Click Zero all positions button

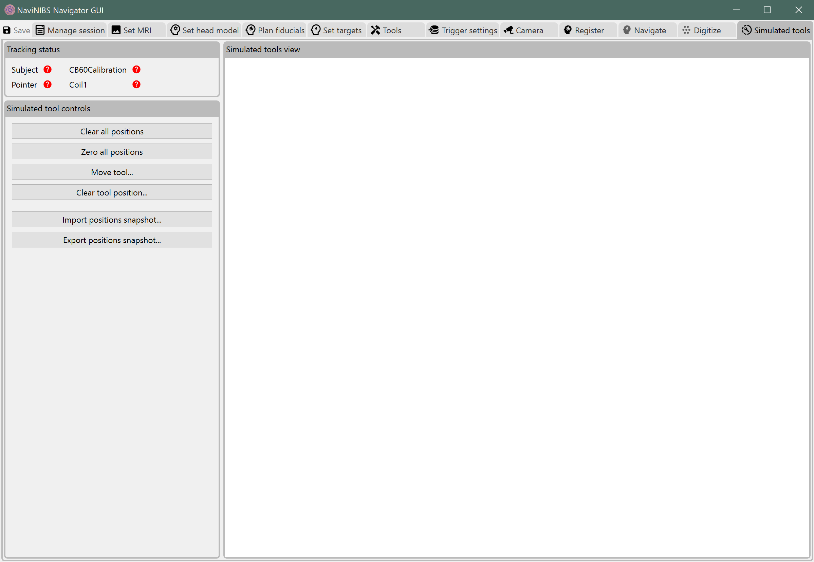point(112,152)
